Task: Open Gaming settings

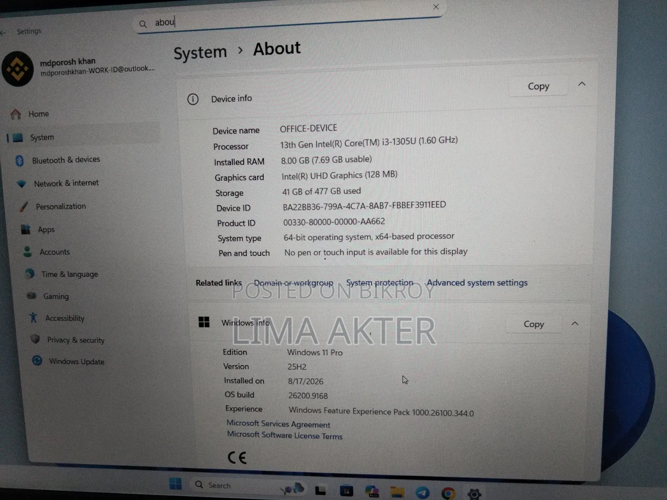Action: [48, 296]
